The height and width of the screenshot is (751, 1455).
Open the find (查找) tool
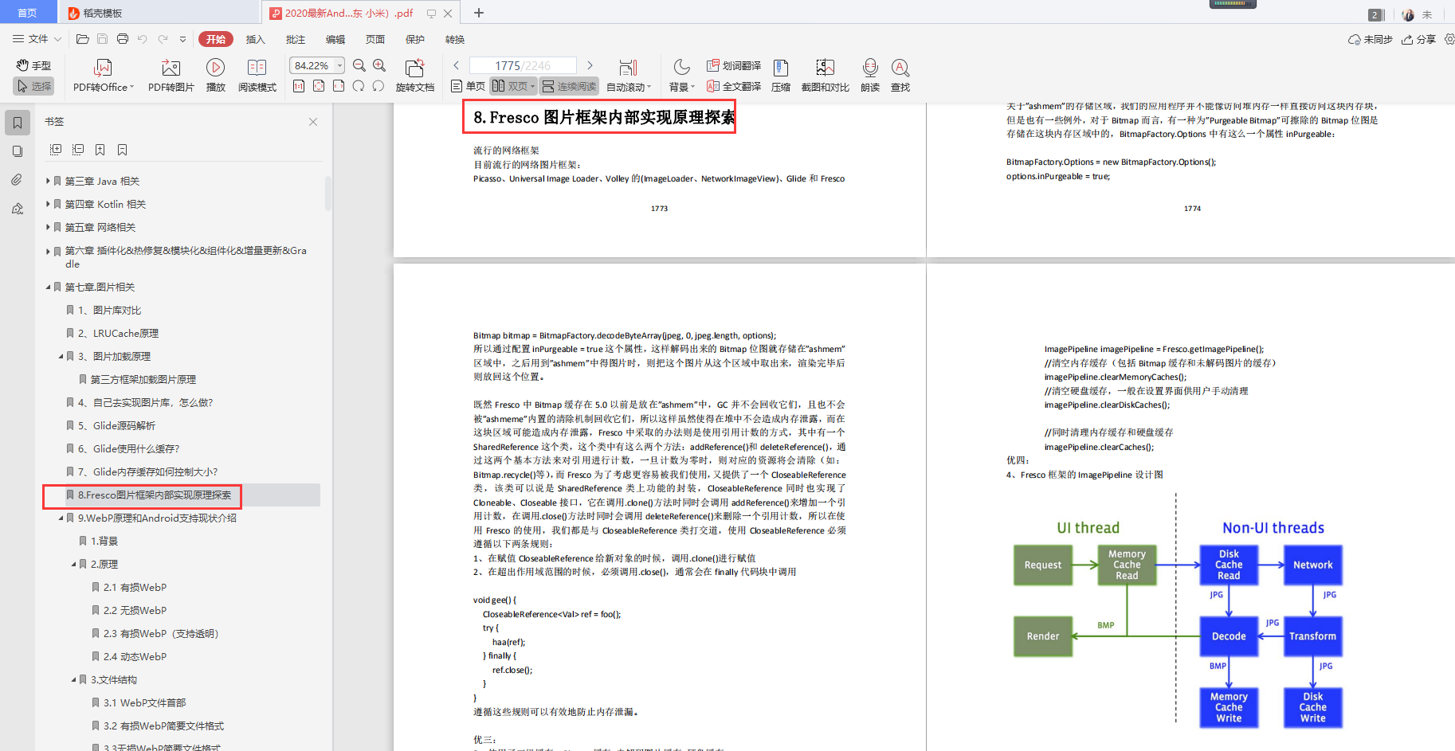pos(900,76)
